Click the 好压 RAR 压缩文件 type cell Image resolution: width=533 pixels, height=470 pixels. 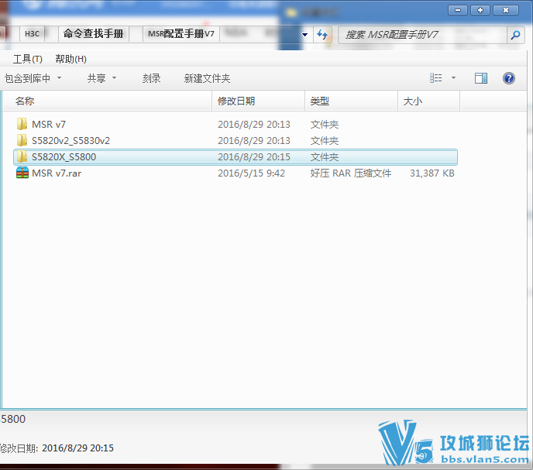350,173
